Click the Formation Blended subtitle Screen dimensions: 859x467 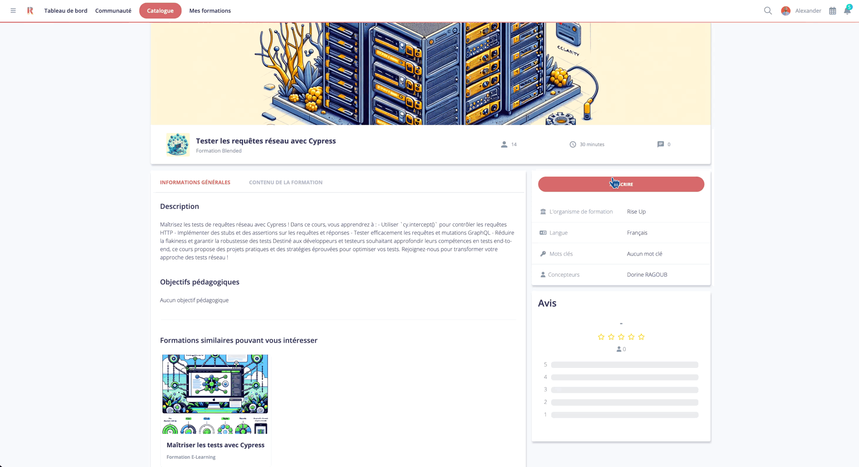coord(219,151)
